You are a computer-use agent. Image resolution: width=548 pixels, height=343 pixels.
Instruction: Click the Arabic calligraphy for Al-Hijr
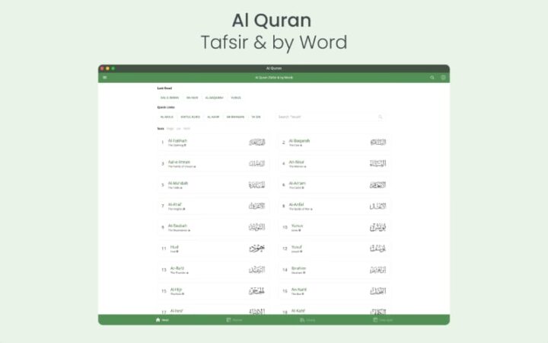tap(257, 291)
